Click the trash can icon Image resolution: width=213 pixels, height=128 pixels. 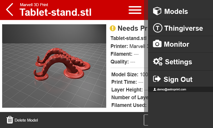tap(10, 120)
